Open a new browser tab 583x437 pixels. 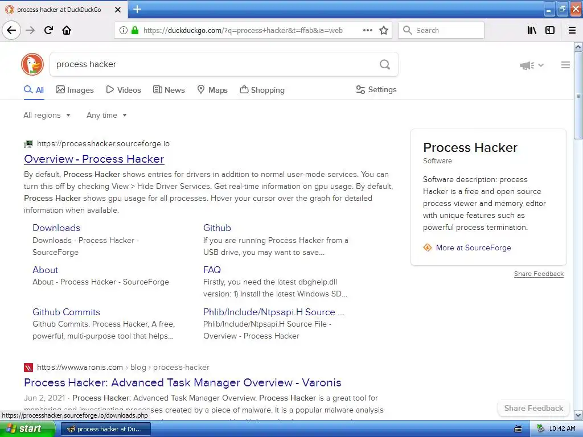click(137, 9)
